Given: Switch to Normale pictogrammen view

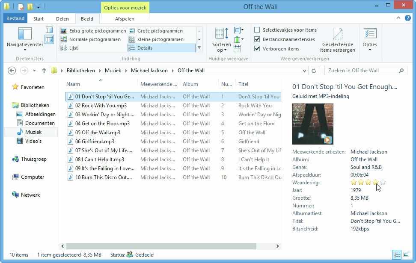Looking at the screenshot, I should point(91,39).
